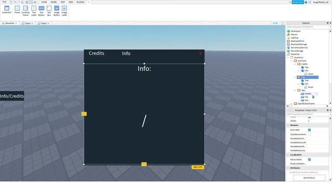Screen dimensions: 332x187
Task: Select the Credits button under Tabs folder
Action: click(x=308, y=94)
